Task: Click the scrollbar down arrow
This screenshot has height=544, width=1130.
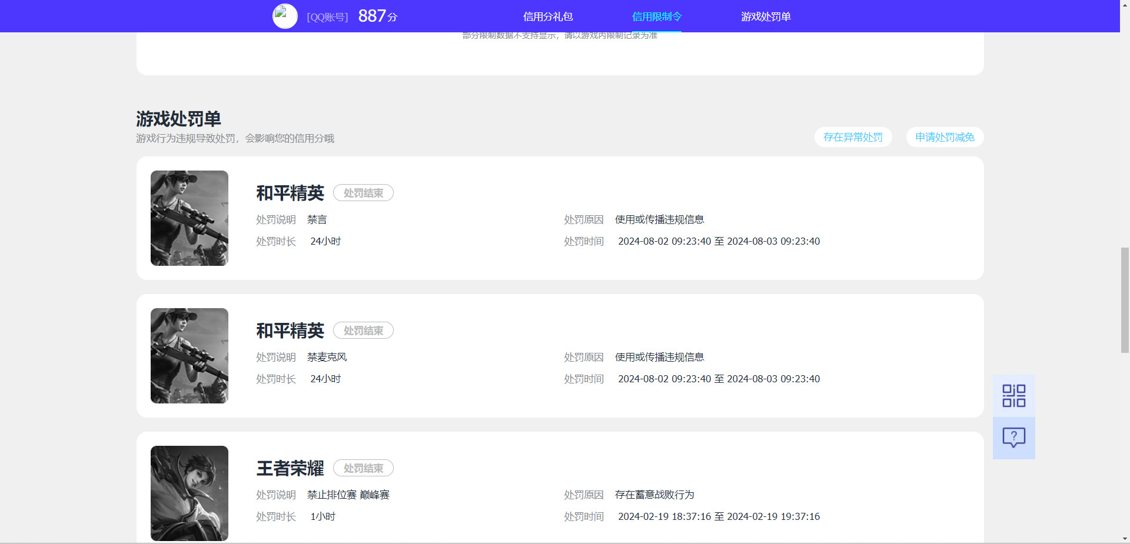Action: coord(1125,539)
